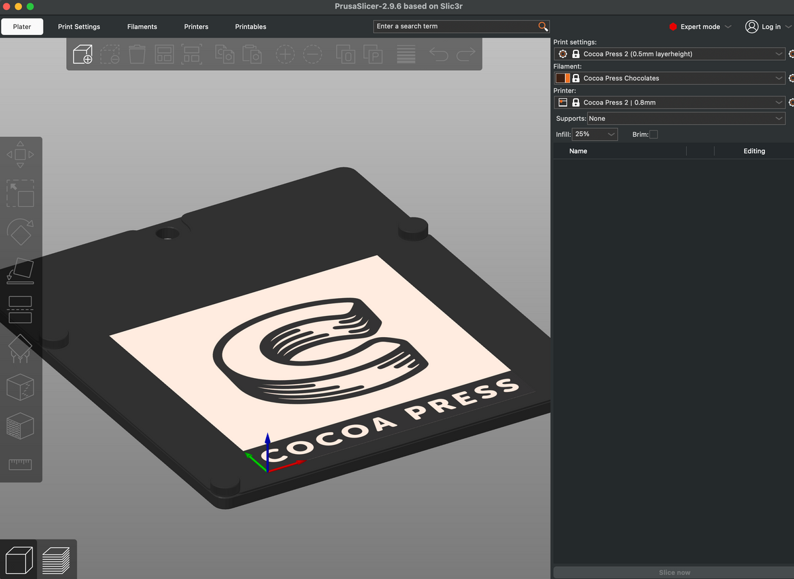
Task: Select the Scale gizmo tool
Action: point(20,194)
